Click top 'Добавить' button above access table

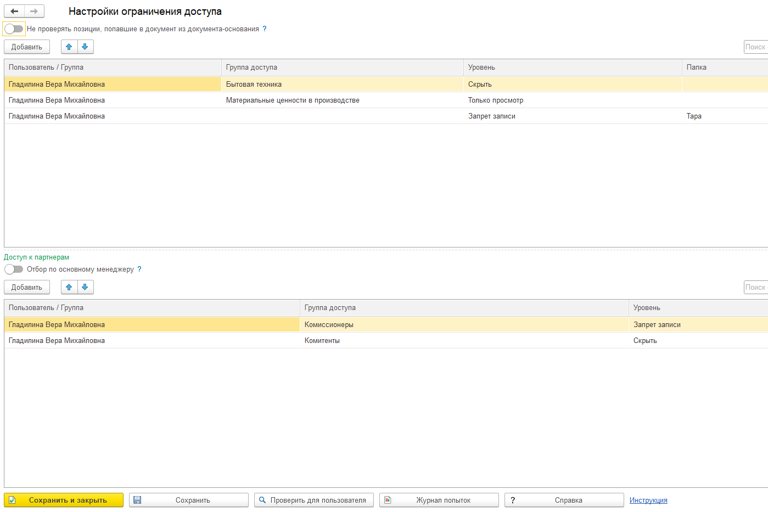click(27, 47)
